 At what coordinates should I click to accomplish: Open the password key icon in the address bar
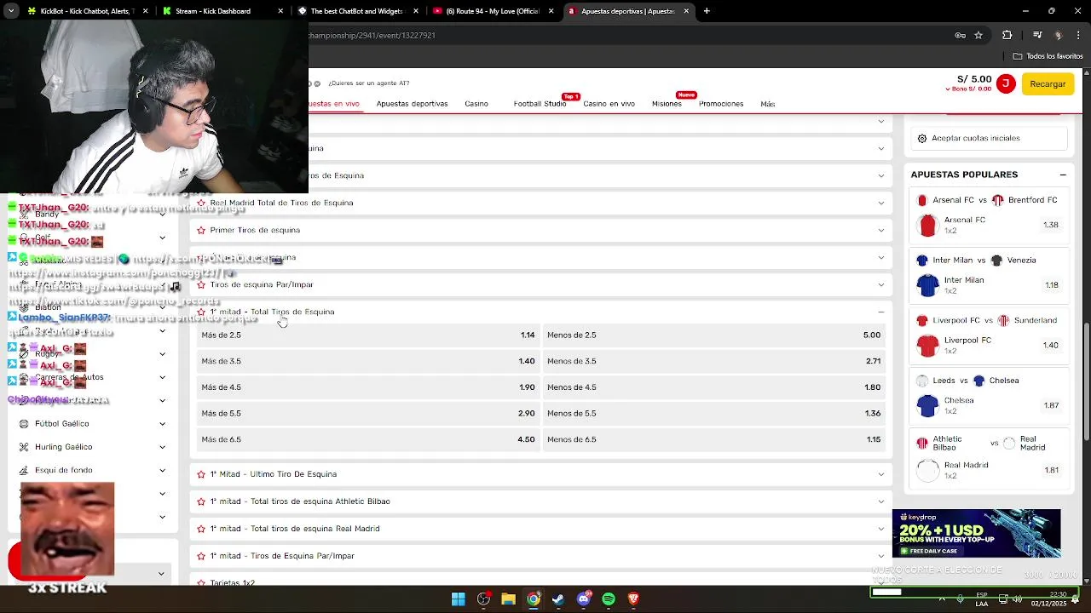tap(960, 35)
